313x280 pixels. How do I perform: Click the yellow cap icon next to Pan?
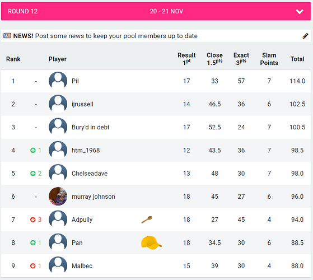pyautogui.click(x=151, y=242)
